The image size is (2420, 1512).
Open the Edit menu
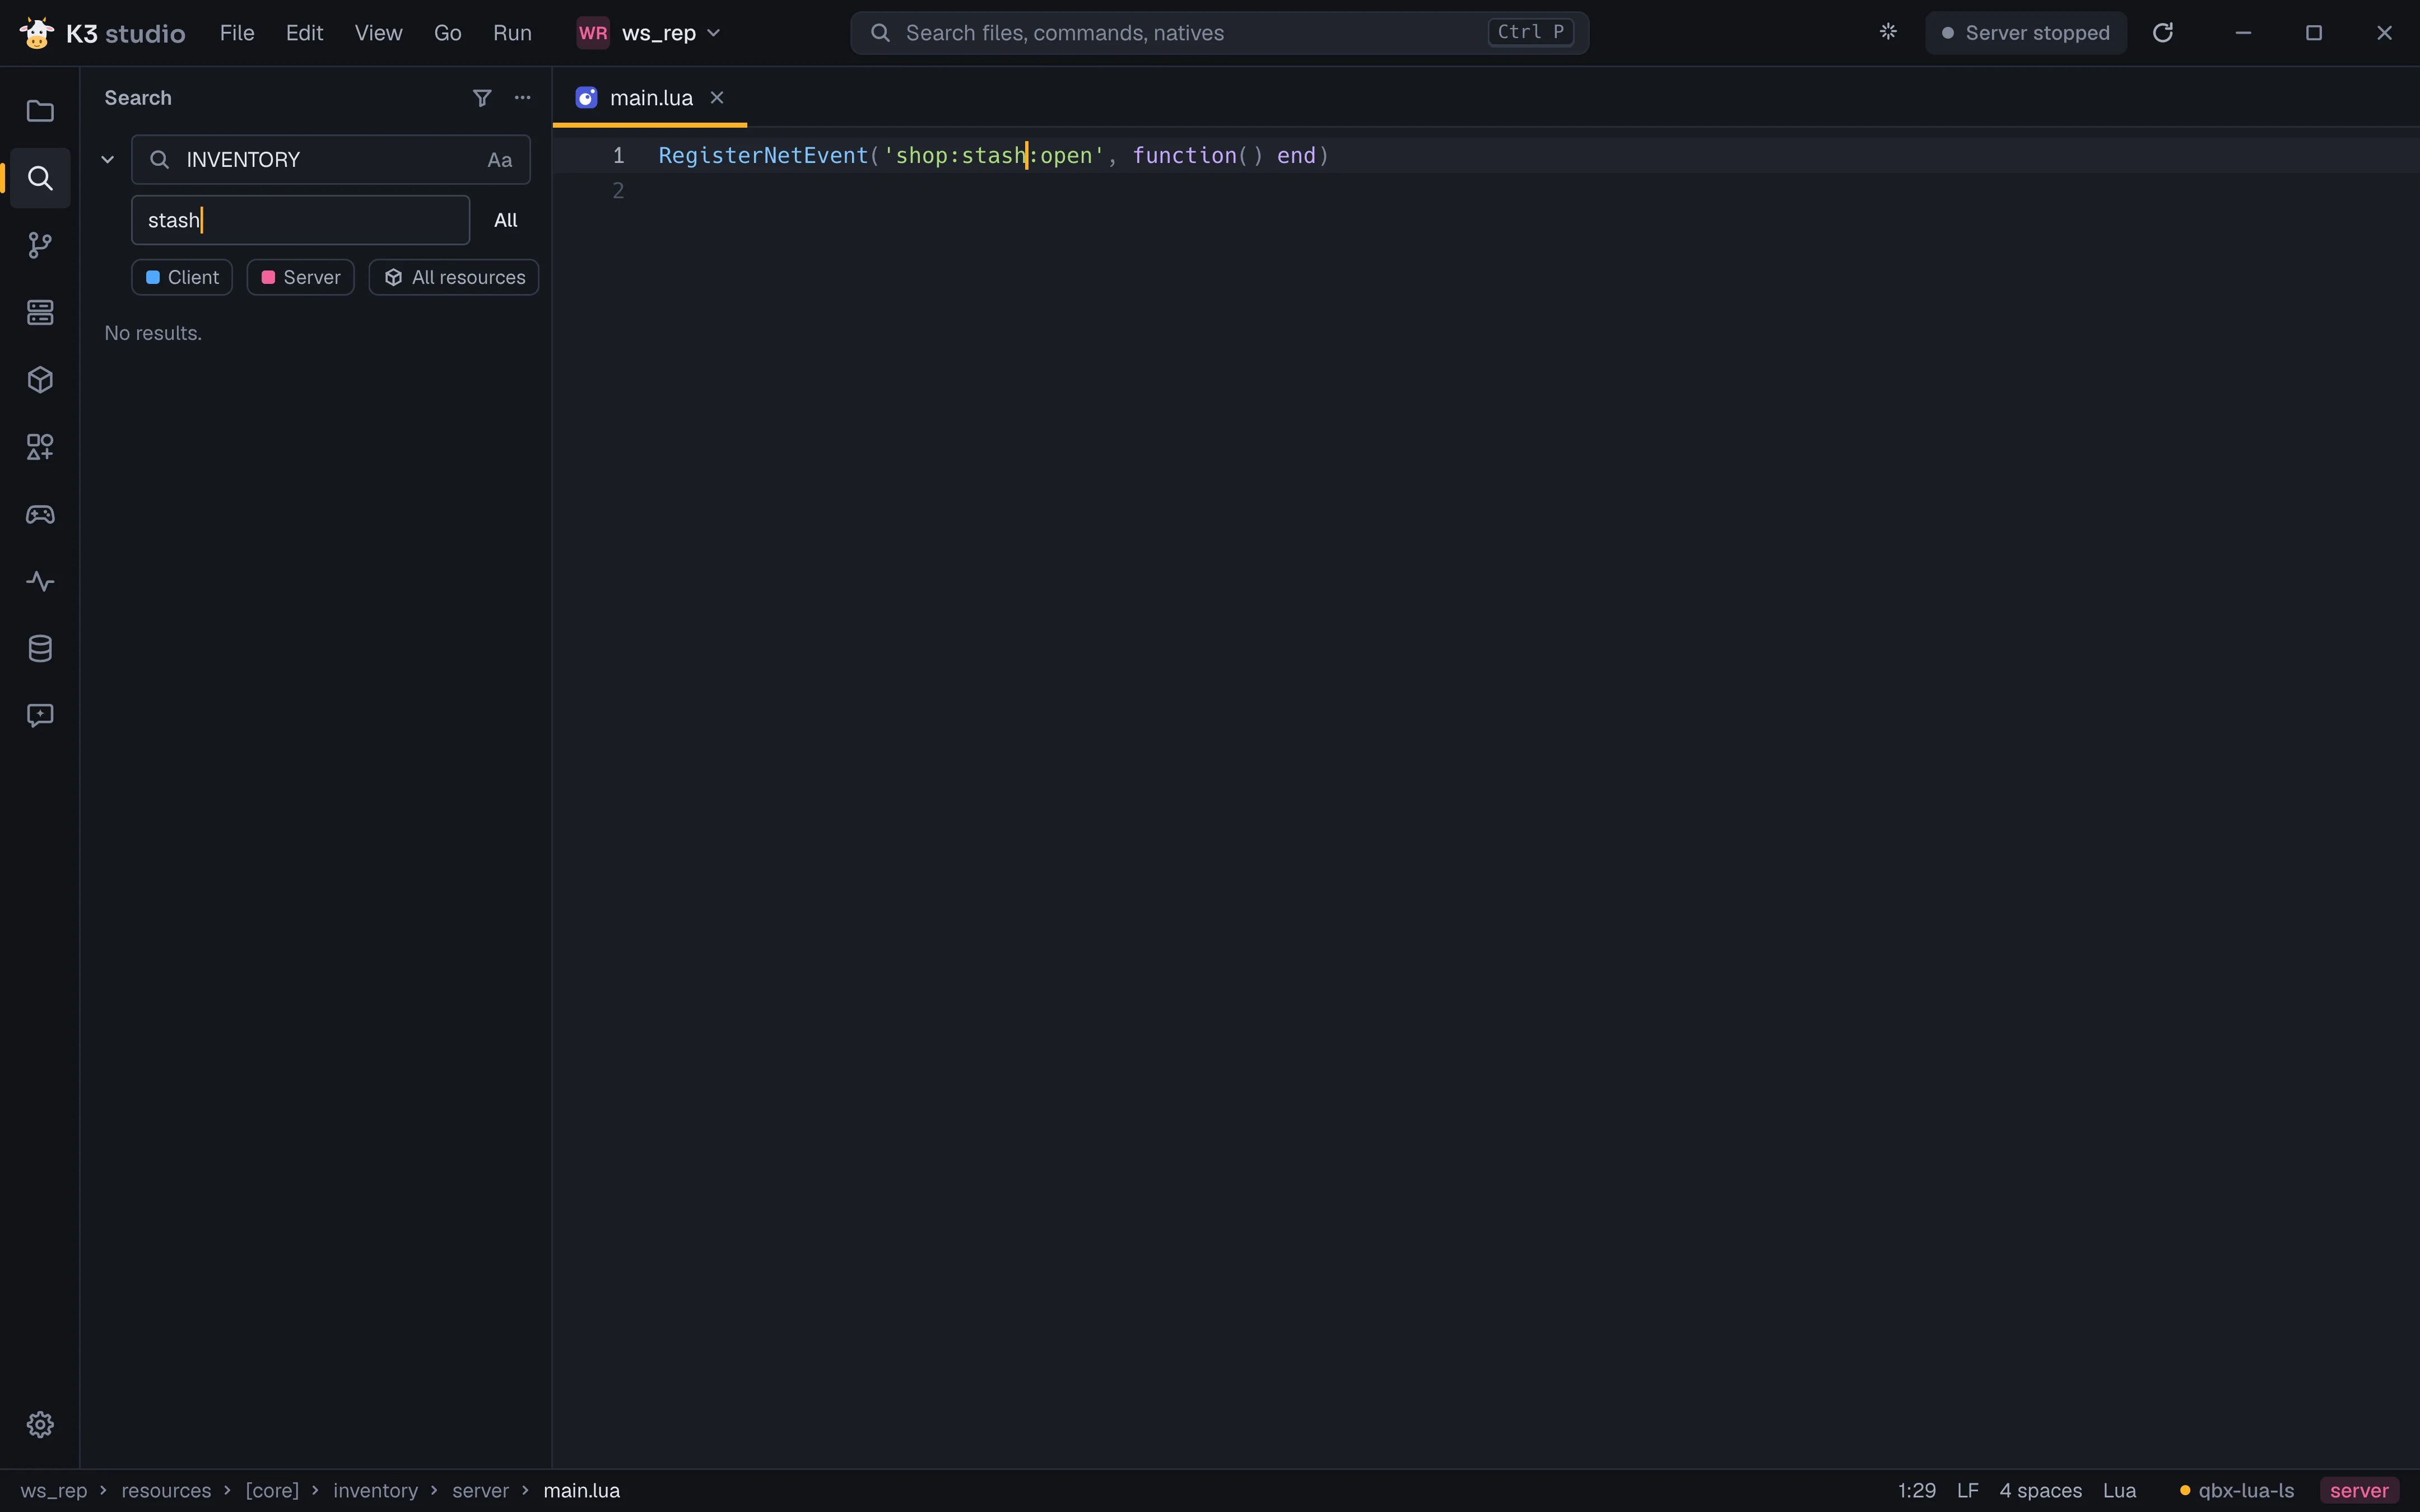[x=304, y=33]
